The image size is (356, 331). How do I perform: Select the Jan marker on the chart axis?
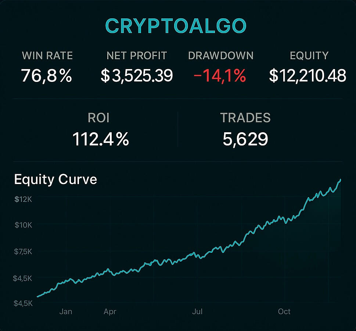(x=66, y=312)
